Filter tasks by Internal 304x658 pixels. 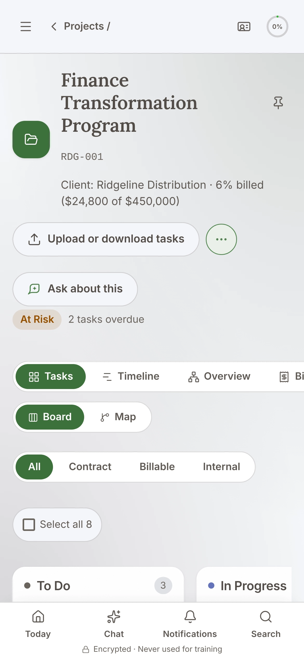(x=221, y=467)
